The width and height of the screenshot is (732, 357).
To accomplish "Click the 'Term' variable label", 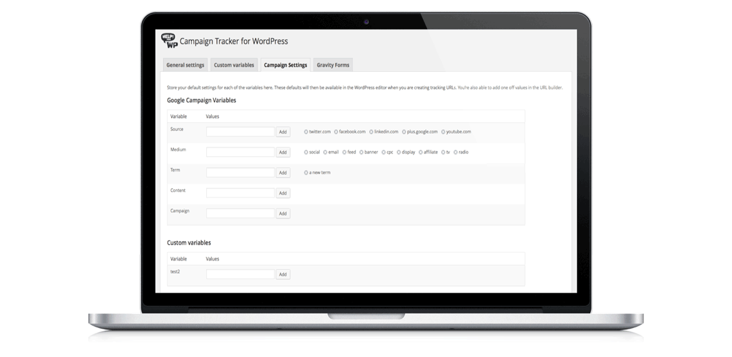I will 175,170.
